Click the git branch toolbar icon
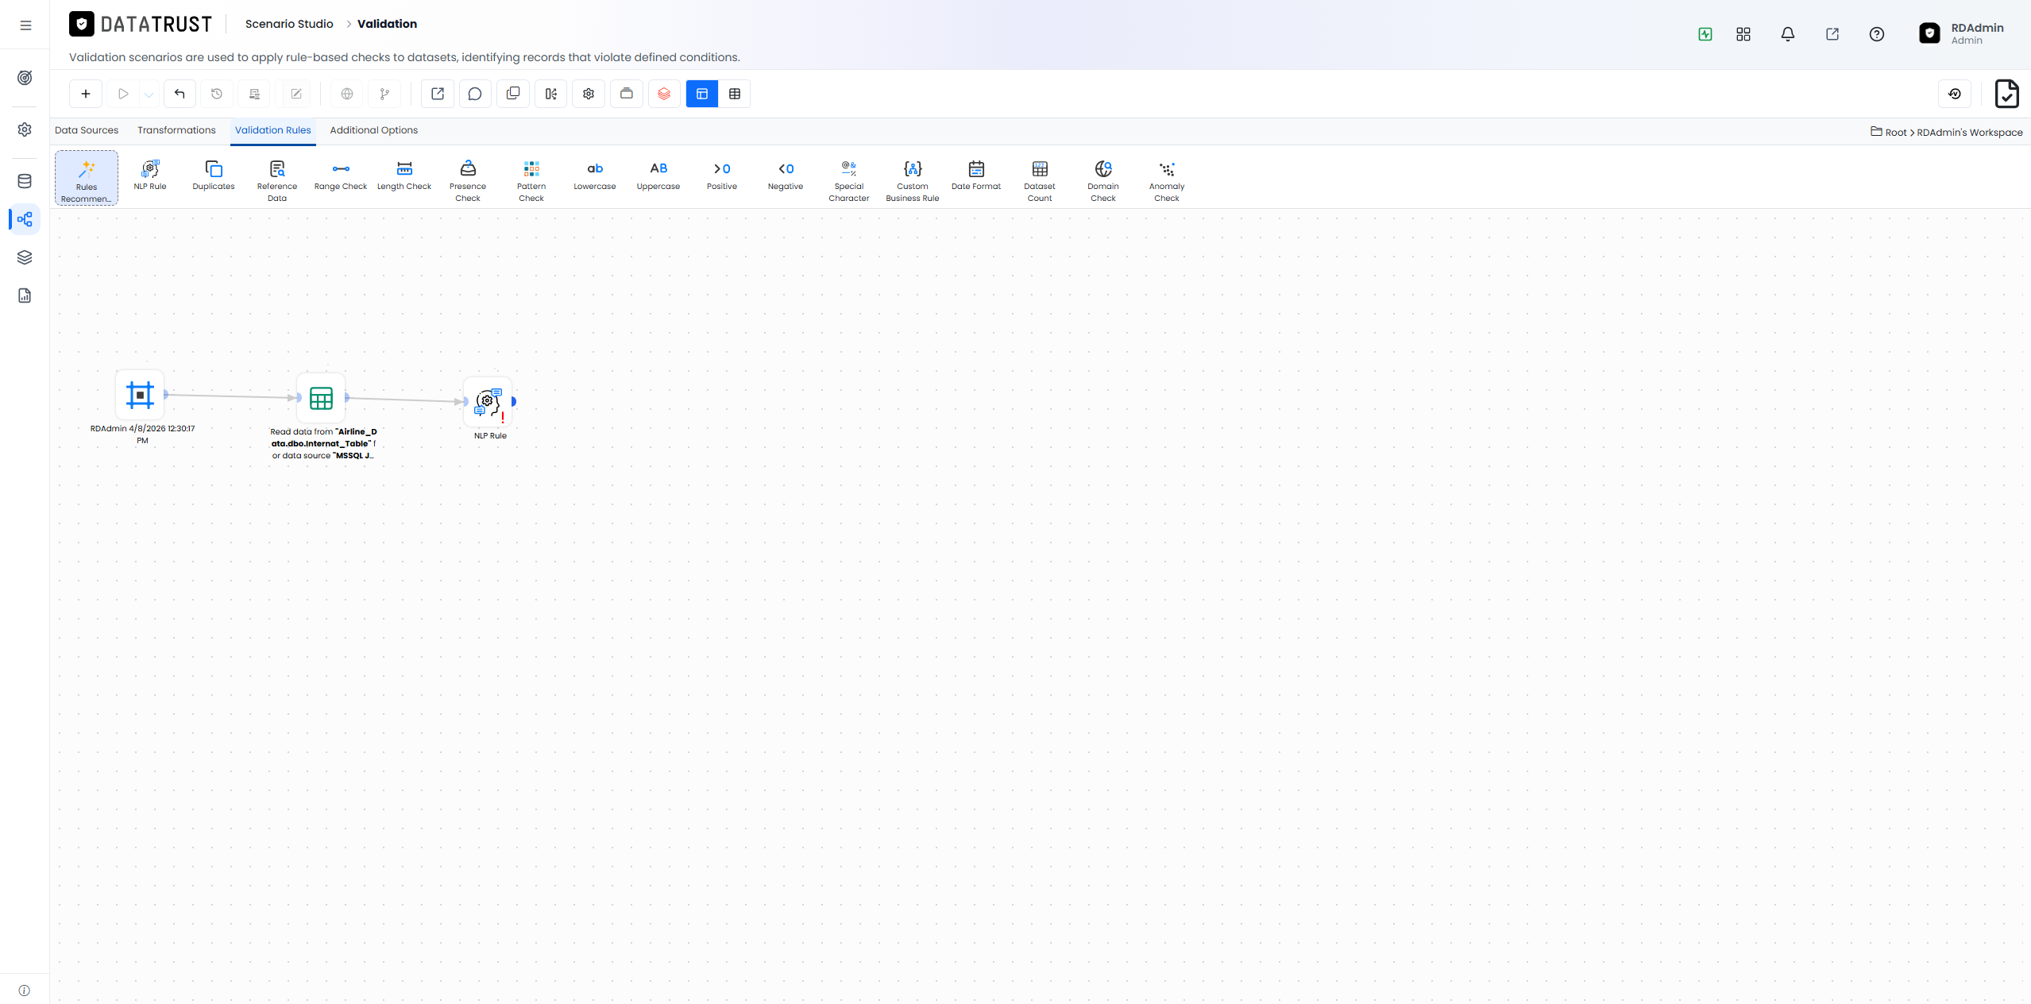The width and height of the screenshot is (2031, 1004). (x=384, y=94)
